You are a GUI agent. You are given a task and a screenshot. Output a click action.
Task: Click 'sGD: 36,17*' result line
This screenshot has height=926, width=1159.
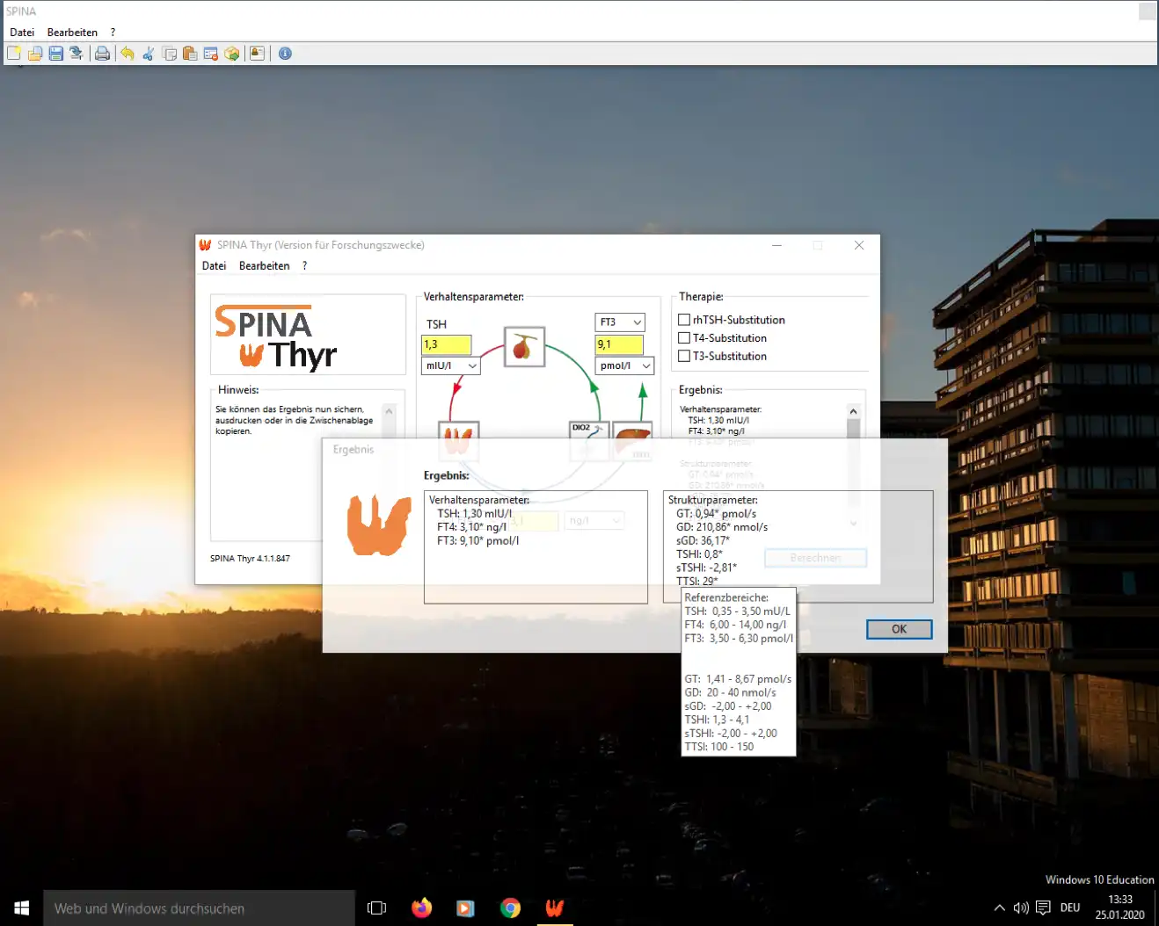(x=703, y=540)
